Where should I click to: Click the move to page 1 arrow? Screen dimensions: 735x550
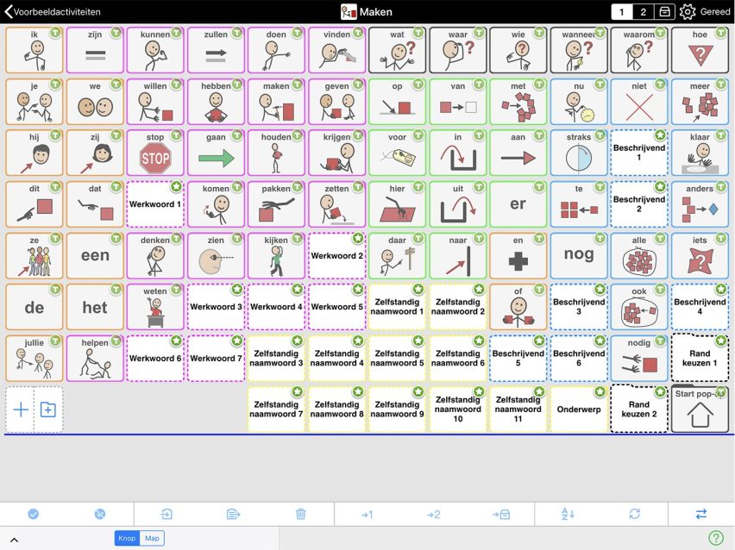[367, 514]
